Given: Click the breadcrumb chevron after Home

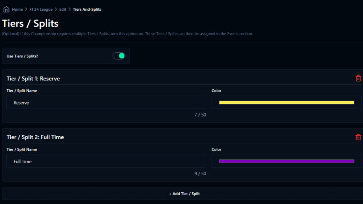Looking at the screenshot, I should (x=26, y=10).
